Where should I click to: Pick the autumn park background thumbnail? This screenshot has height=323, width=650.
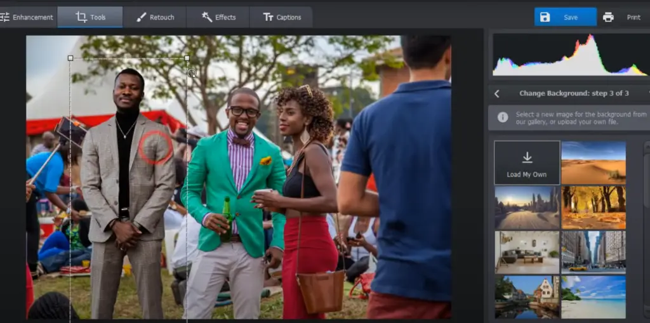pos(594,208)
